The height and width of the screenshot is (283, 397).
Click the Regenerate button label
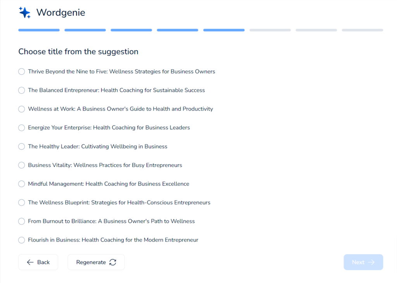pos(91,262)
